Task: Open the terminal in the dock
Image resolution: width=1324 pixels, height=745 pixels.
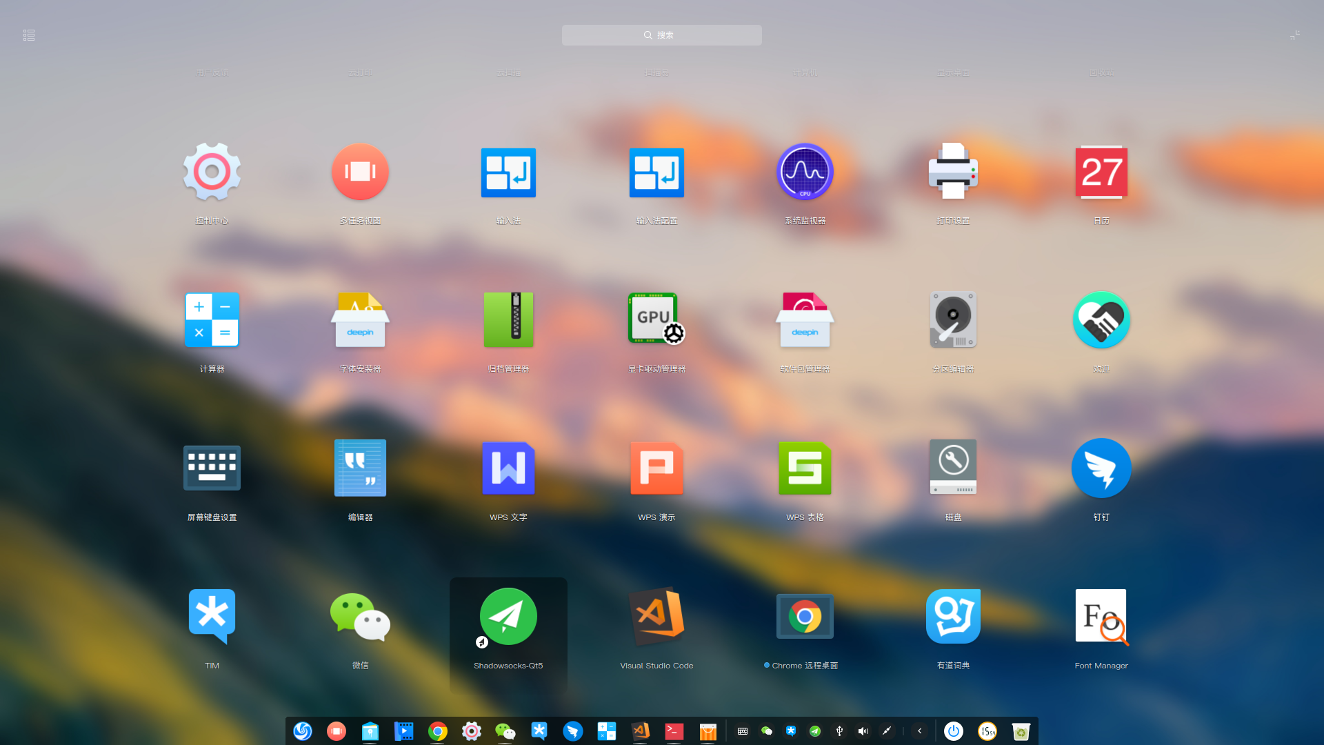Action: 674,731
